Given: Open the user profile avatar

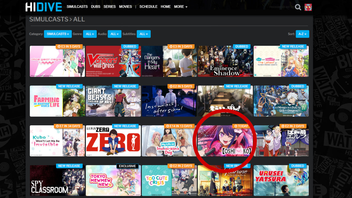Looking at the screenshot, I should [308, 7].
